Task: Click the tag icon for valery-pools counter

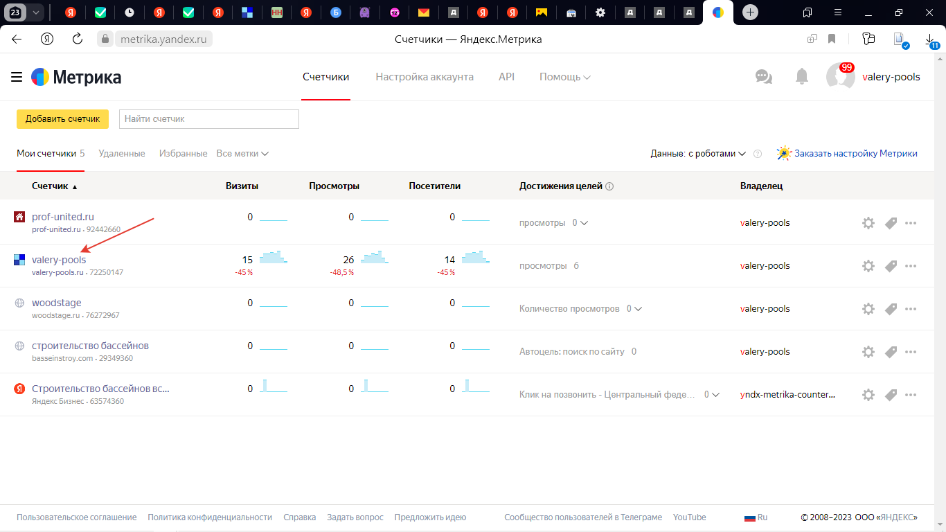Action: coord(891,266)
